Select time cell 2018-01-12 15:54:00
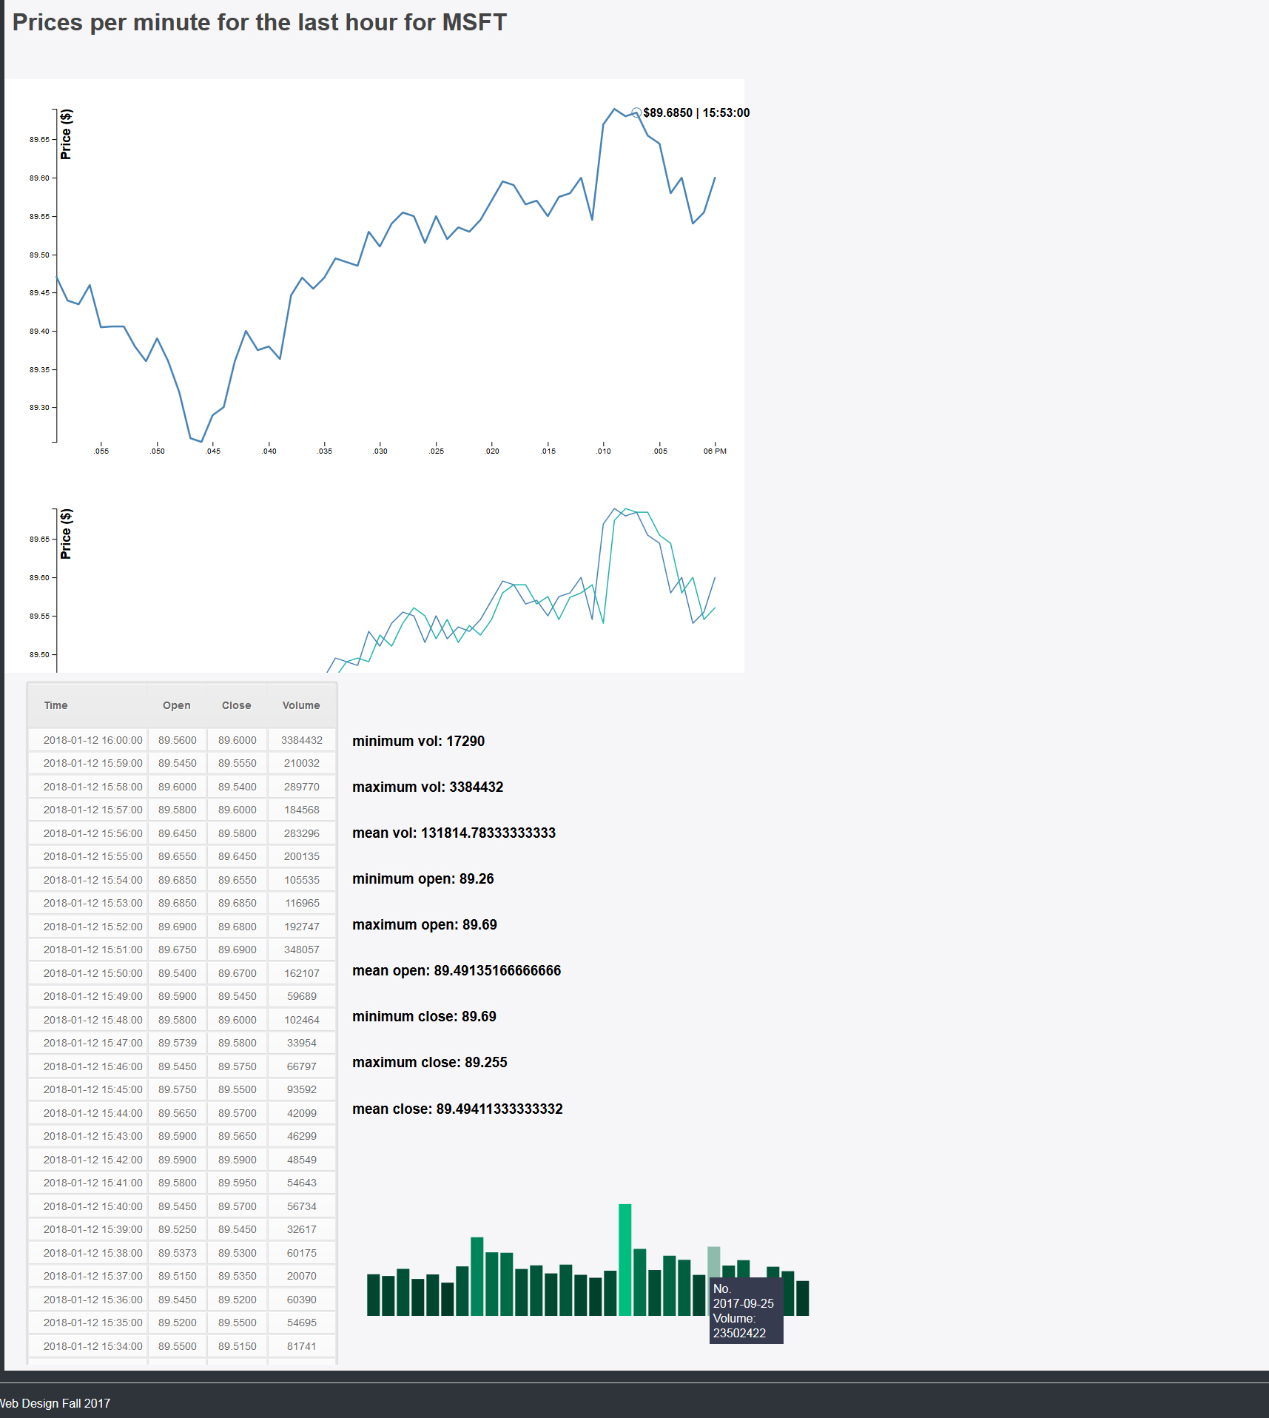The image size is (1269, 1418). pos(92,880)
